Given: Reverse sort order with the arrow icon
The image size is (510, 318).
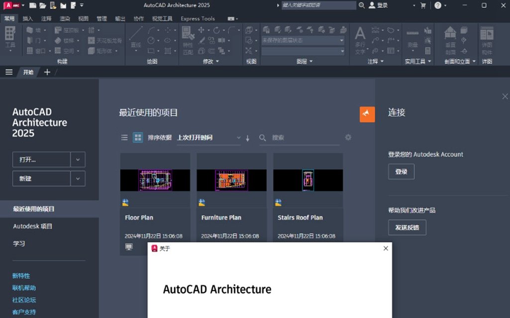Looking at the screenshot, I should coord(247,138).
